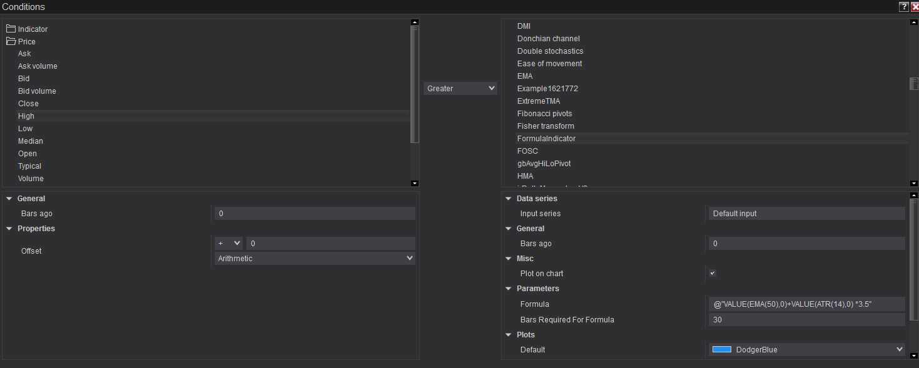Open the offset plus sign dropdown

point(228,243)
